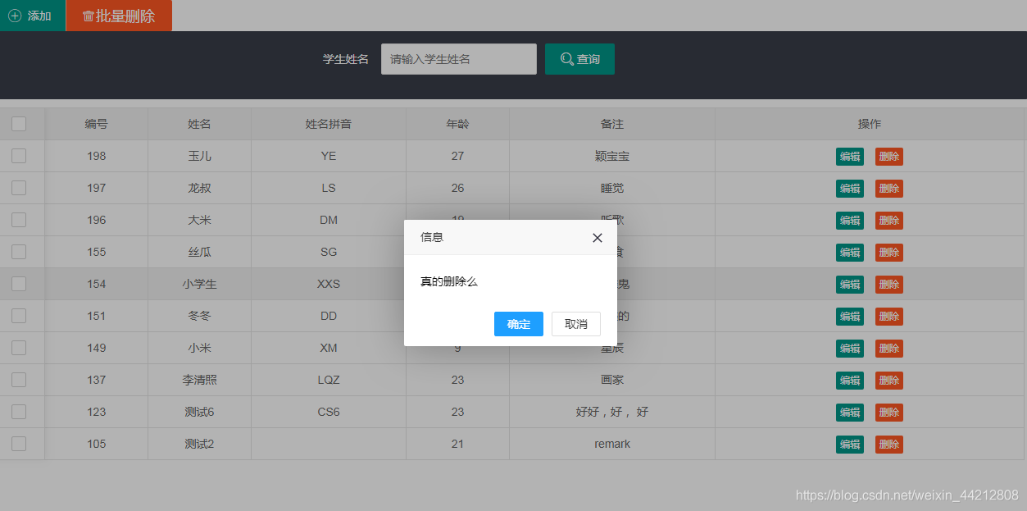
Task: Click 删除 for student 小学生
Action: [x=888, y=284]
